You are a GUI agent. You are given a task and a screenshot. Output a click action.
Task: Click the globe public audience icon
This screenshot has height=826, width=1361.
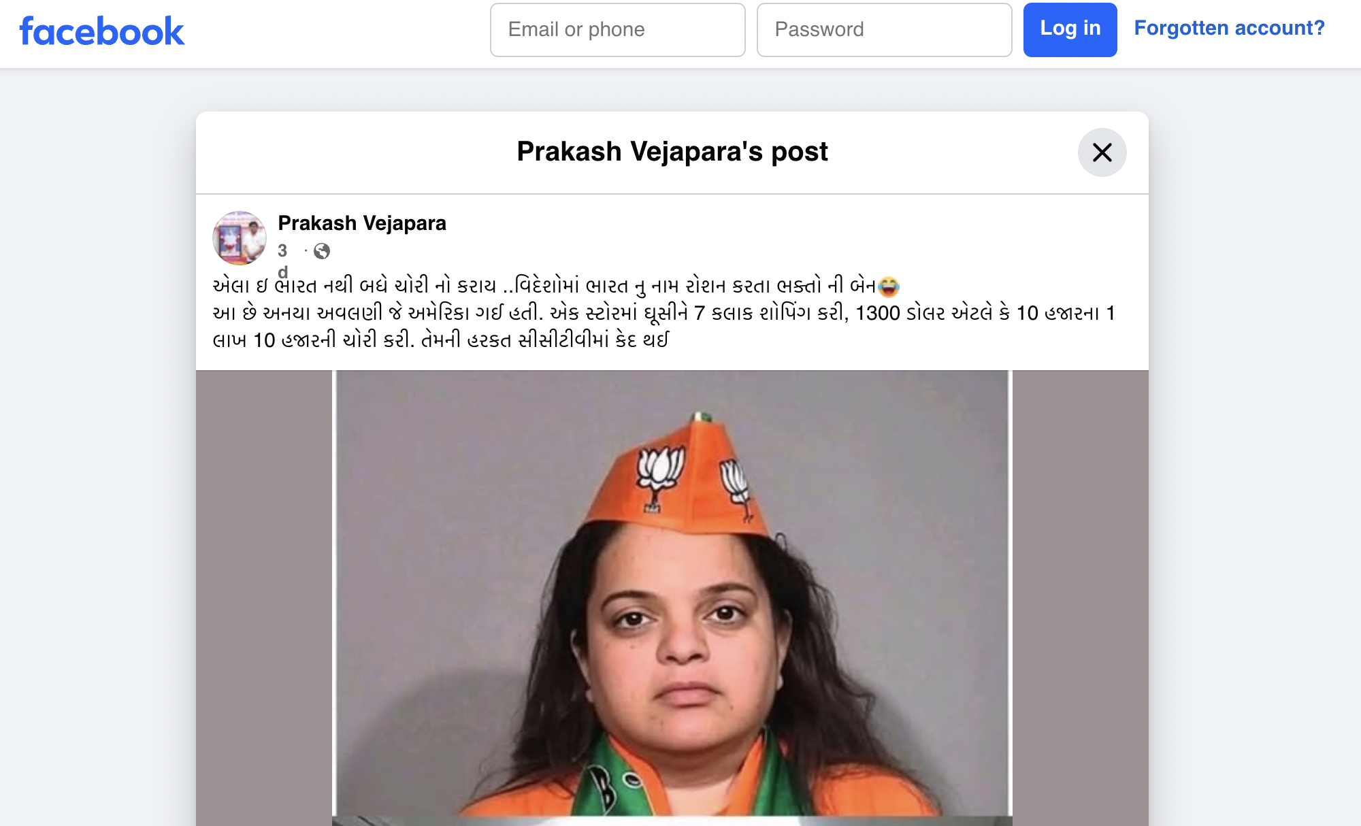click(x=322, y=251)
